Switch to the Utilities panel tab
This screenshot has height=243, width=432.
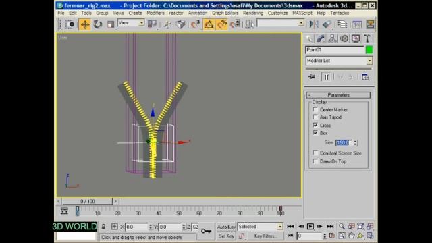(367, 38)
